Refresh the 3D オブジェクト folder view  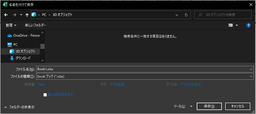point(186,15)
